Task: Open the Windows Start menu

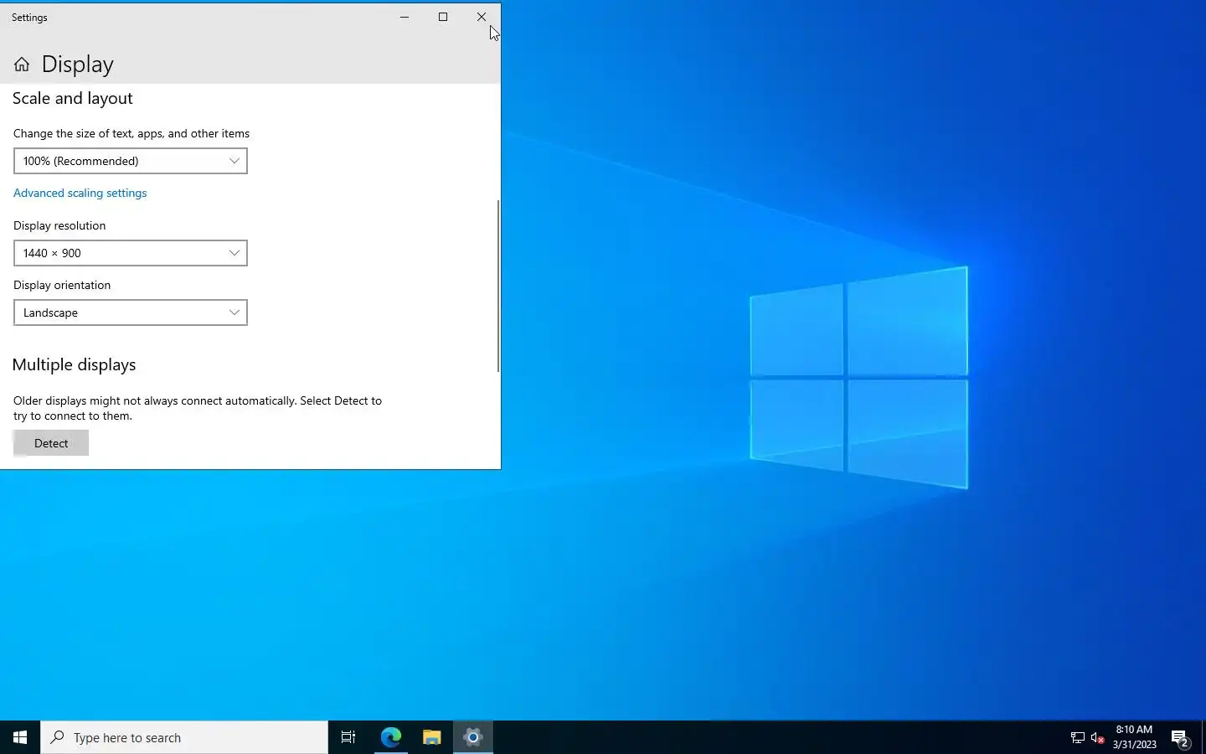Action: (20, 737)
